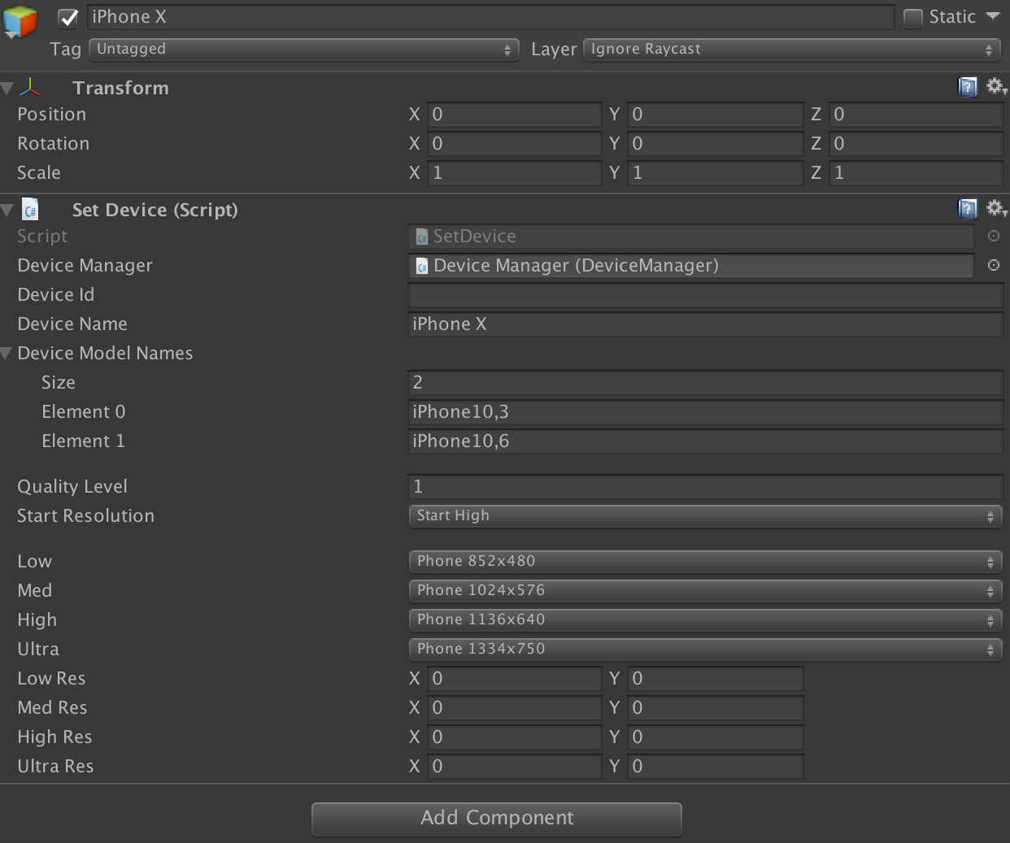The image size is (1010, 843).
Task: Click the Transform axes icon
Action: [x=30, y=87]
